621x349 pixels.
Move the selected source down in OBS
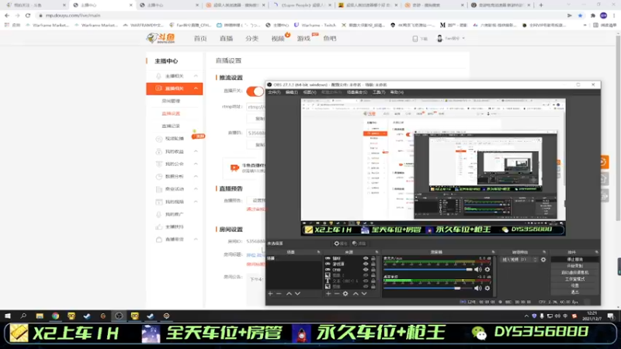tap(364, 294)
